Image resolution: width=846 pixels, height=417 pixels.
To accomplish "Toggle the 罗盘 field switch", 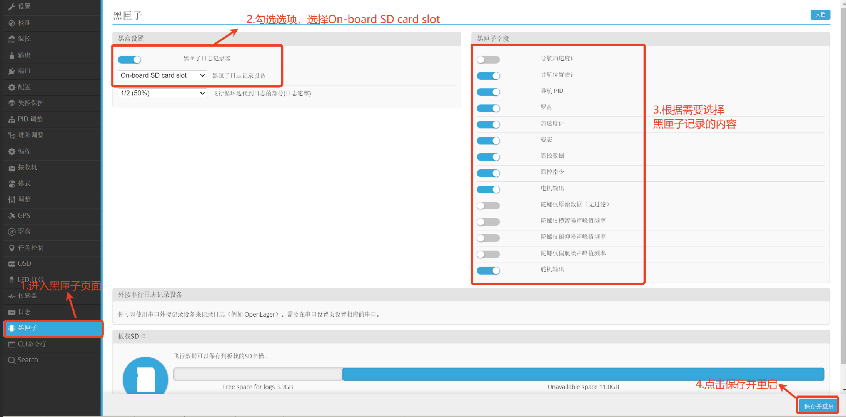I will pos(488,108).
